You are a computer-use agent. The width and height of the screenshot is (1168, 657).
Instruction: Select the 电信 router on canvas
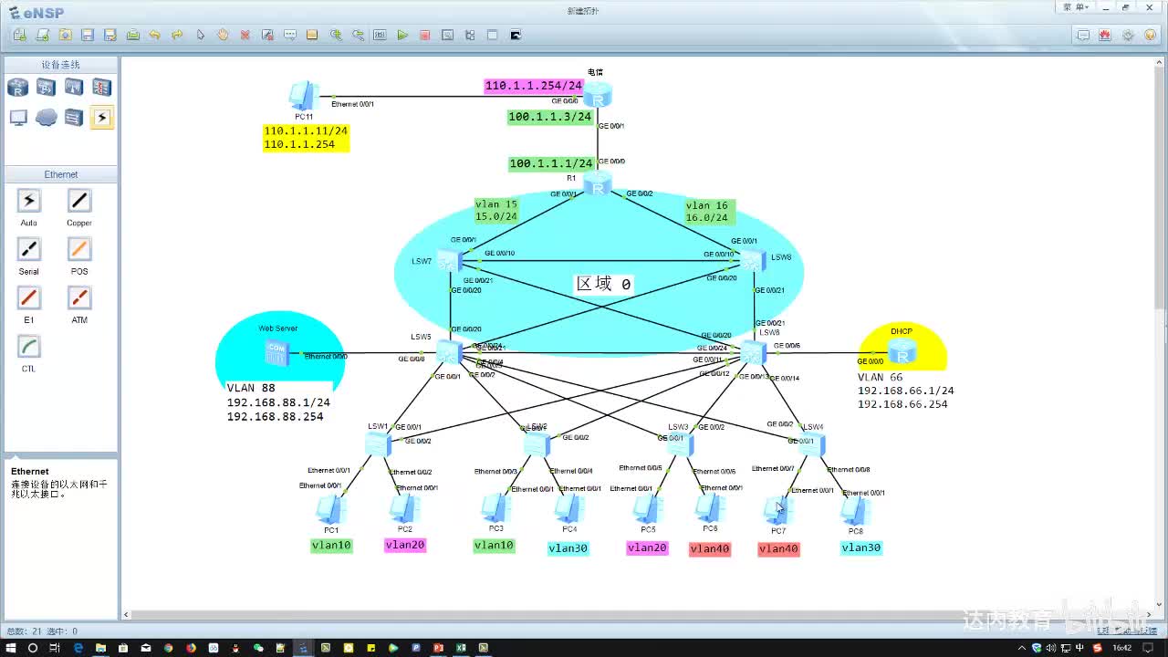[598, 95]
